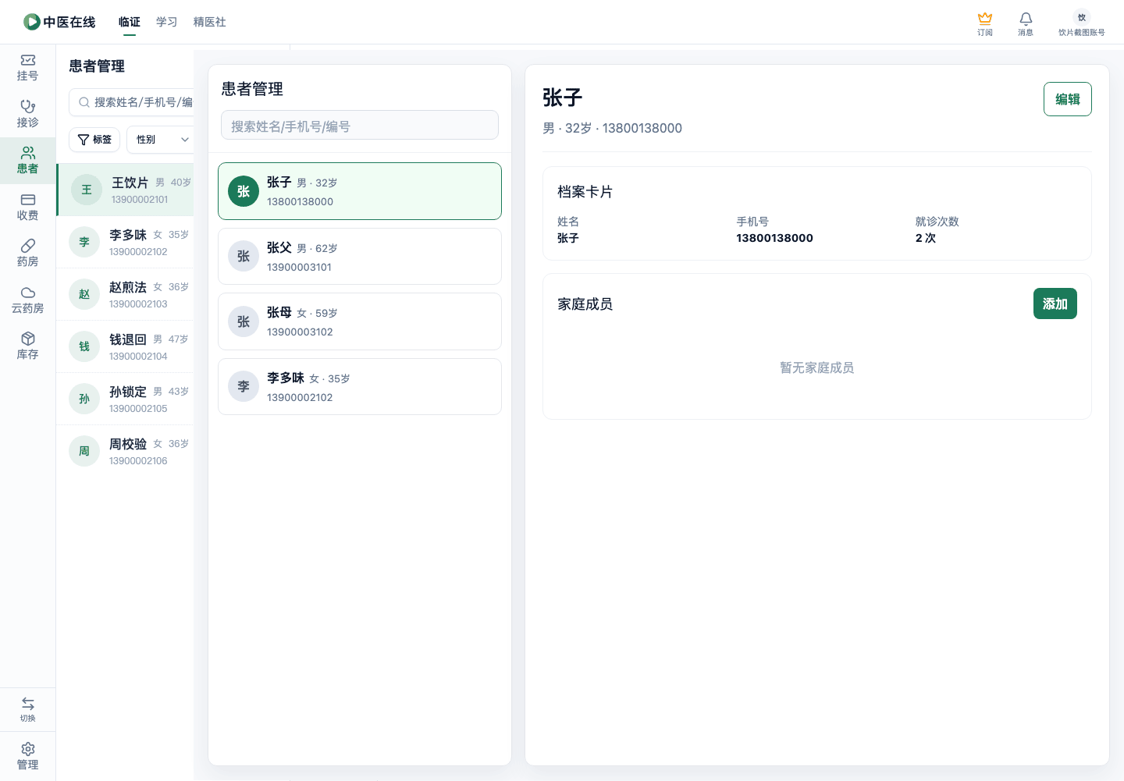Click the 男 · 32岁 · 13800138000 subtitle
1124x781 pixels.
[613, 128]
